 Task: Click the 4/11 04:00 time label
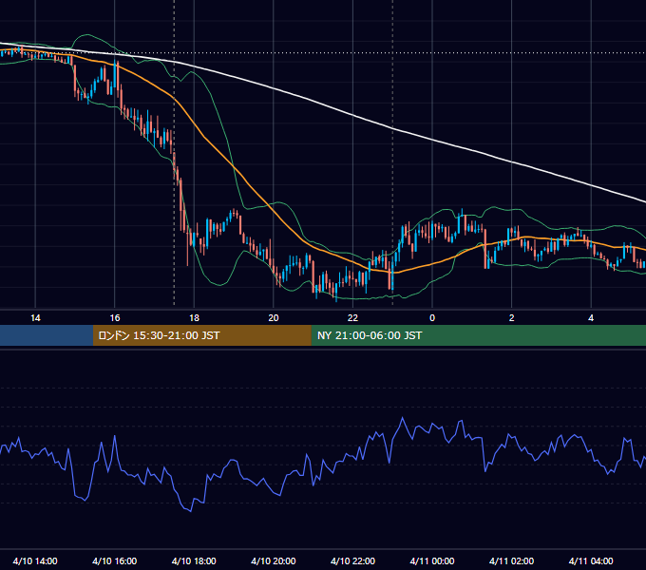(591, 560)
